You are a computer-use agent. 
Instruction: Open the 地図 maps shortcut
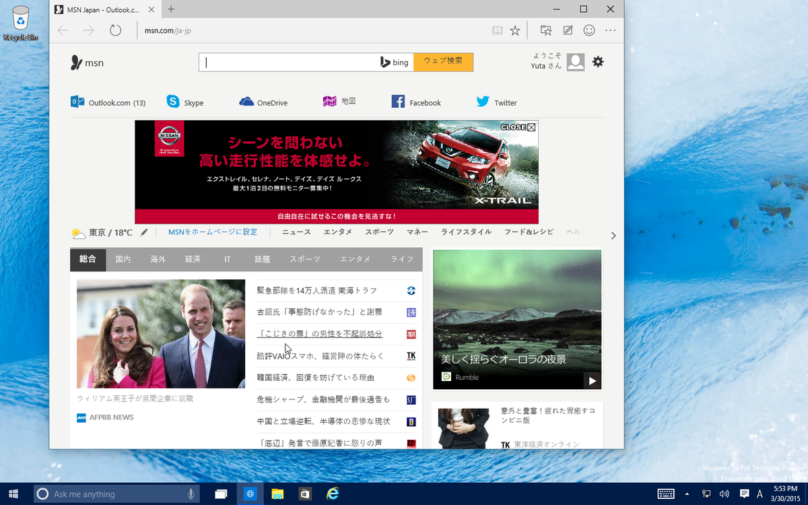pos(339,102)
